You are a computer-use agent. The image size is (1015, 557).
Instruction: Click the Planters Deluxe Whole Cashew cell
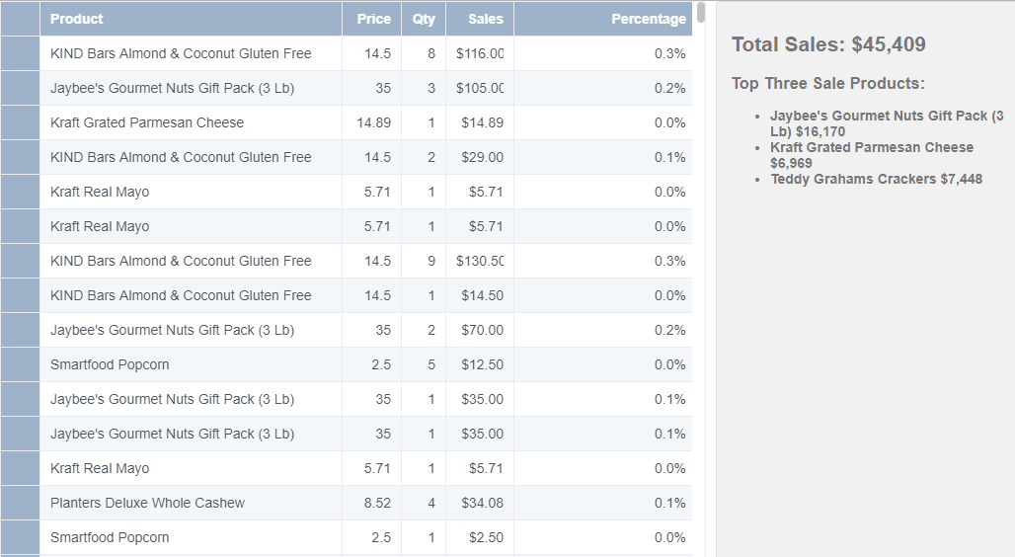pos(191,503)
